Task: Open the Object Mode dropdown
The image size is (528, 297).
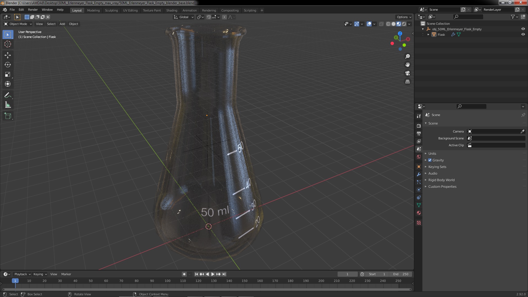Action: (x=18, y=24)
